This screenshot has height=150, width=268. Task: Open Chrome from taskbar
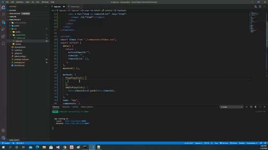pyautogui.click(x=64, y=147)
